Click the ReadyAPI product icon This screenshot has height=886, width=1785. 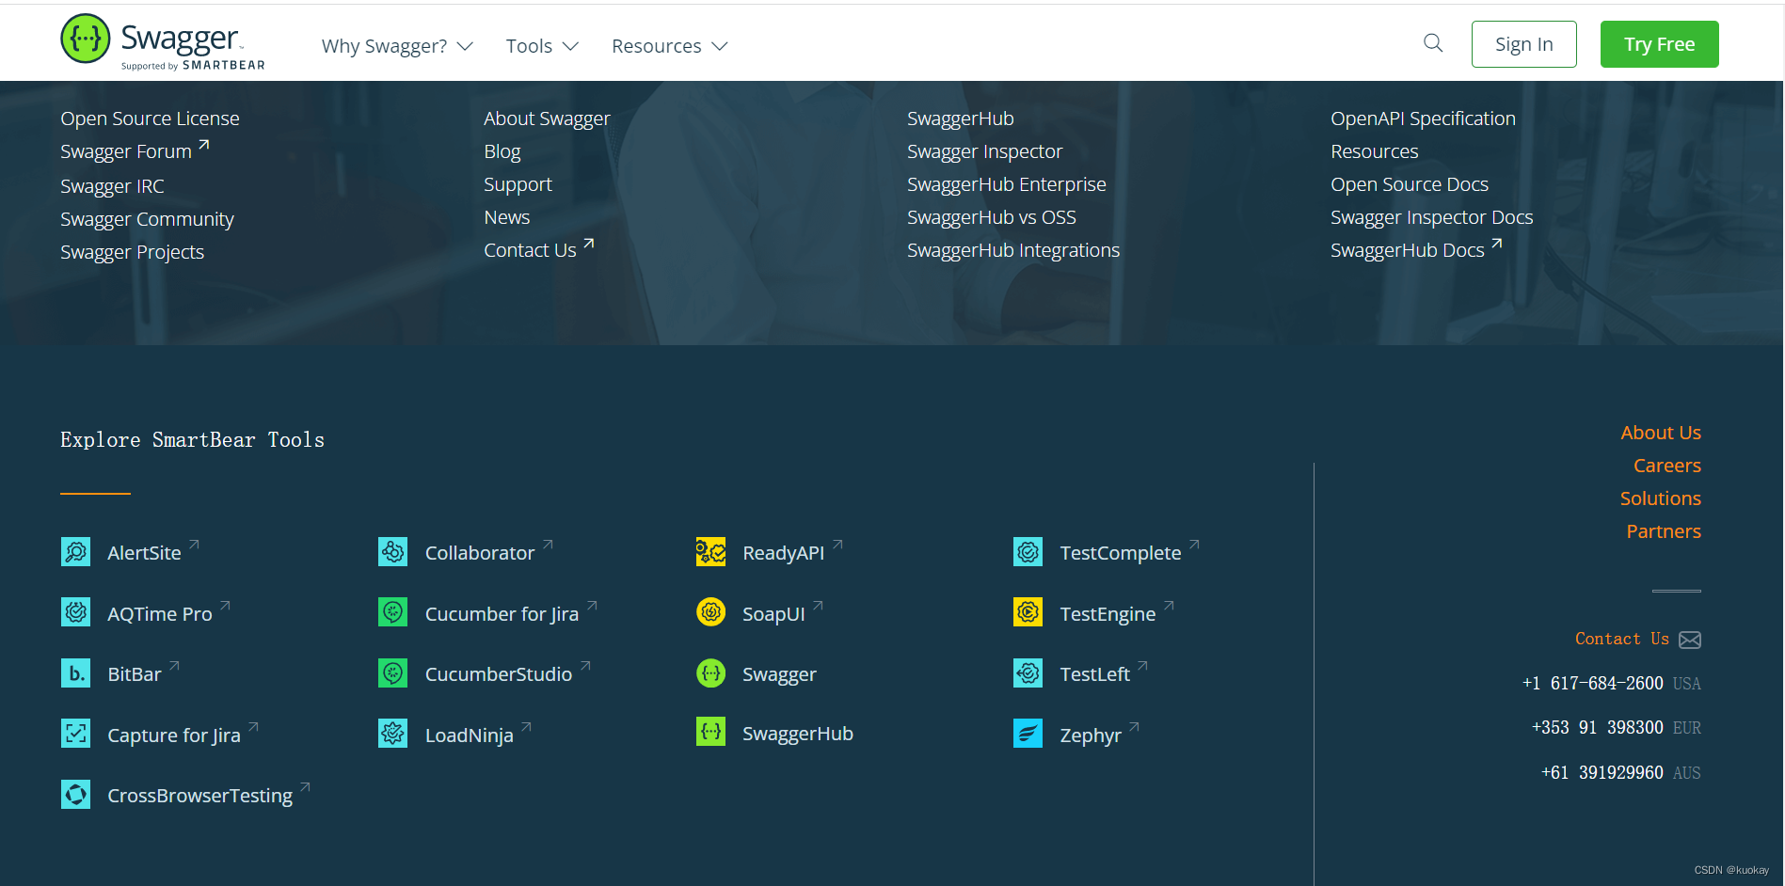(x=711, y=552)
